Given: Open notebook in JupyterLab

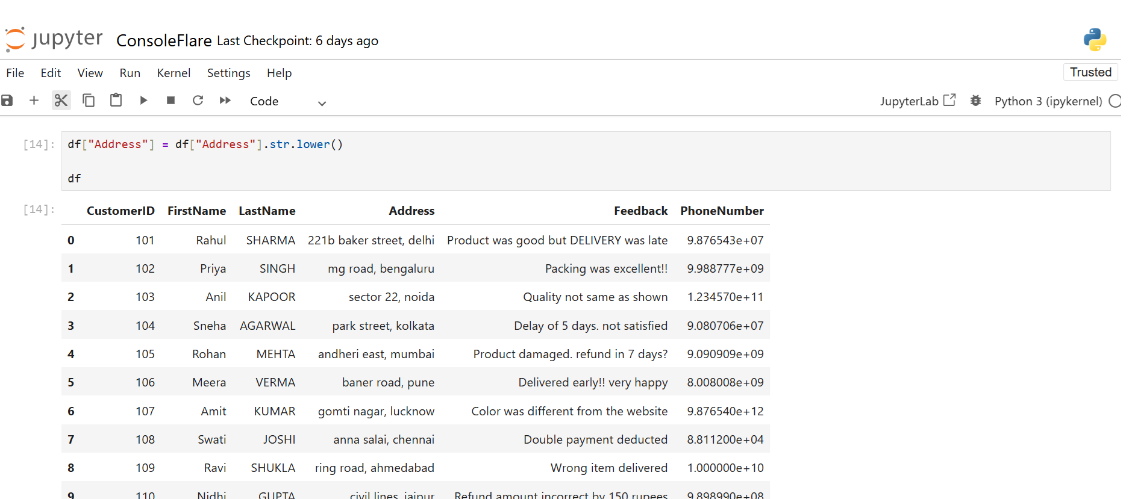Looking at the screenshot, I should click(917, 101).
